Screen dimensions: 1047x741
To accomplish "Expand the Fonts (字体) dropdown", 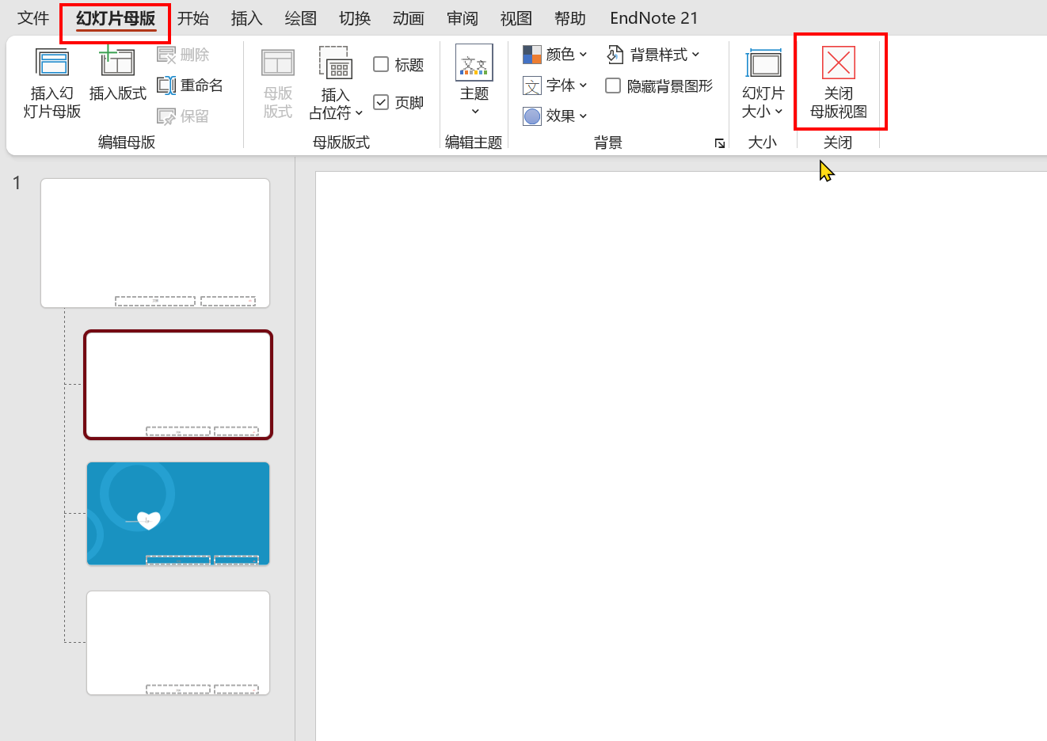I will [555, 85].
